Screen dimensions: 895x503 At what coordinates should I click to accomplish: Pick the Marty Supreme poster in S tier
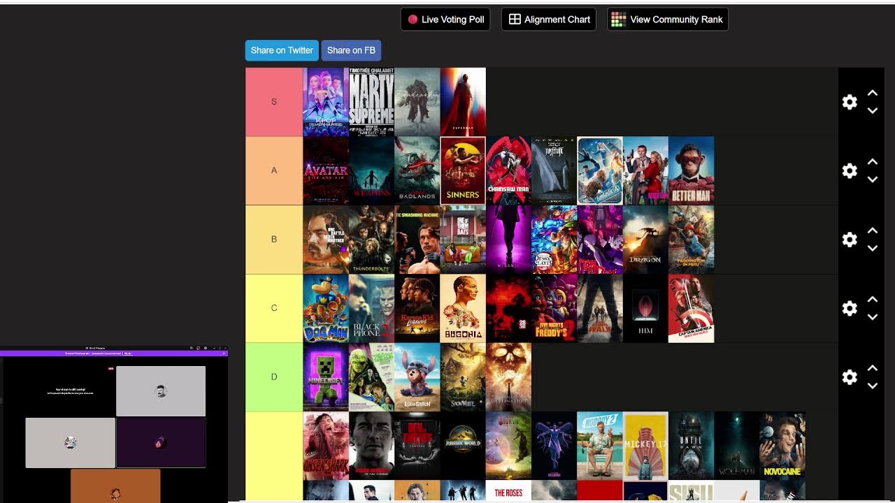coord(371,102)
